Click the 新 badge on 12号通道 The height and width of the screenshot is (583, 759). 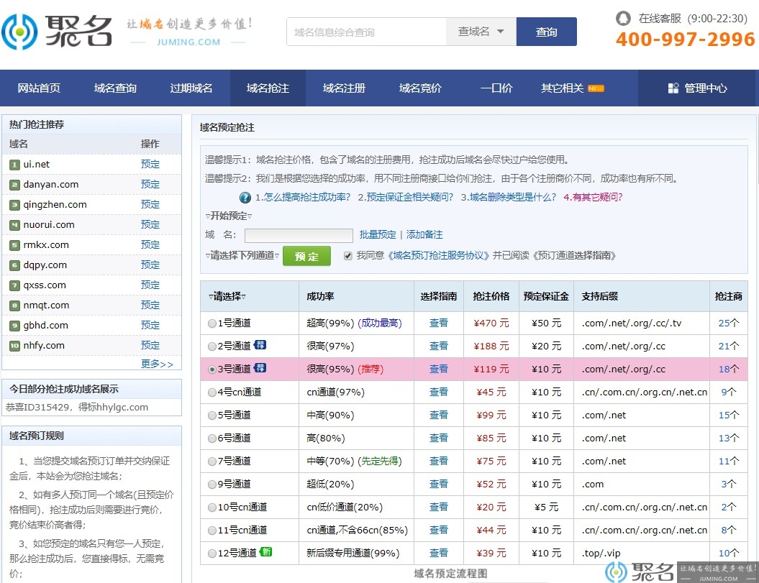pyautogui.click(x=265, y=551)
